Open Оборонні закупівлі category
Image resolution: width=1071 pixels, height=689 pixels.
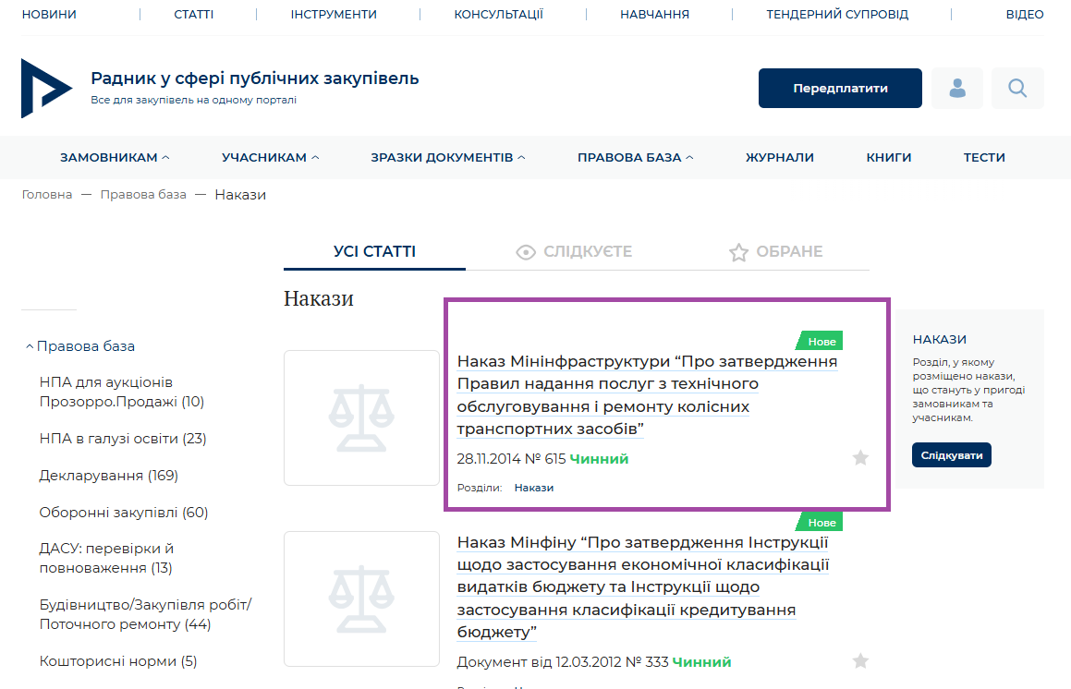point(123,513)
